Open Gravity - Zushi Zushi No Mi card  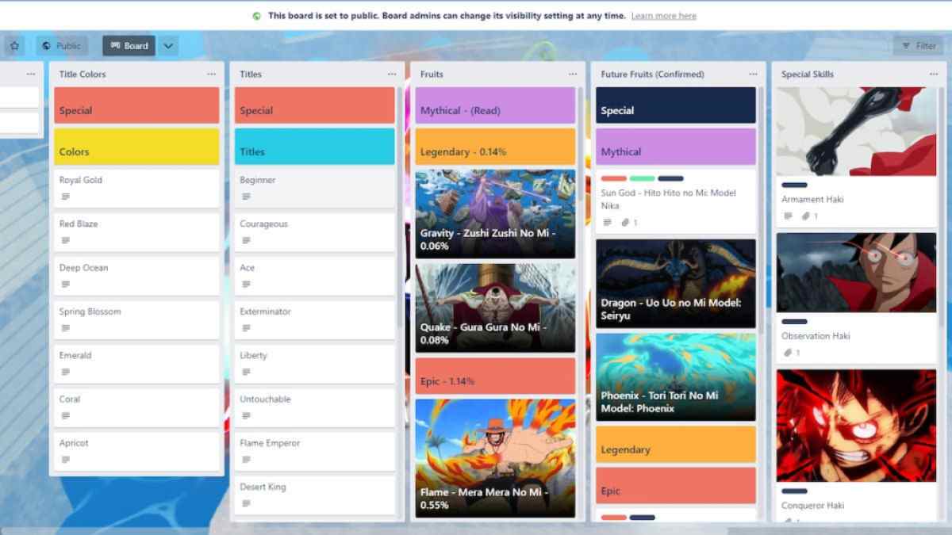tap(495, 214)
